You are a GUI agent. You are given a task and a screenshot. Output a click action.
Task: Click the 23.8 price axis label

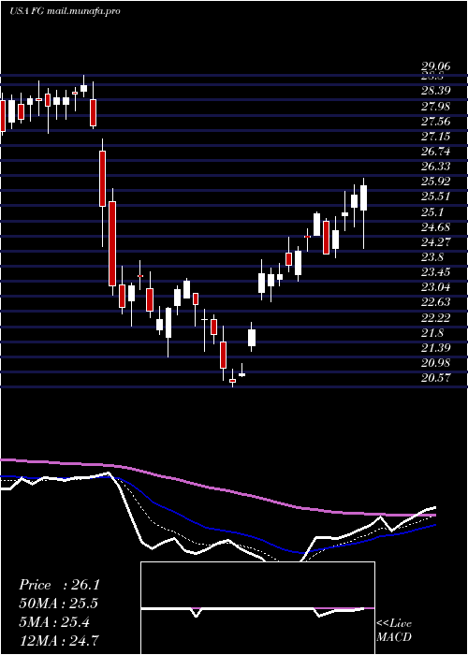pyautogui.click(x=432, y=257)
